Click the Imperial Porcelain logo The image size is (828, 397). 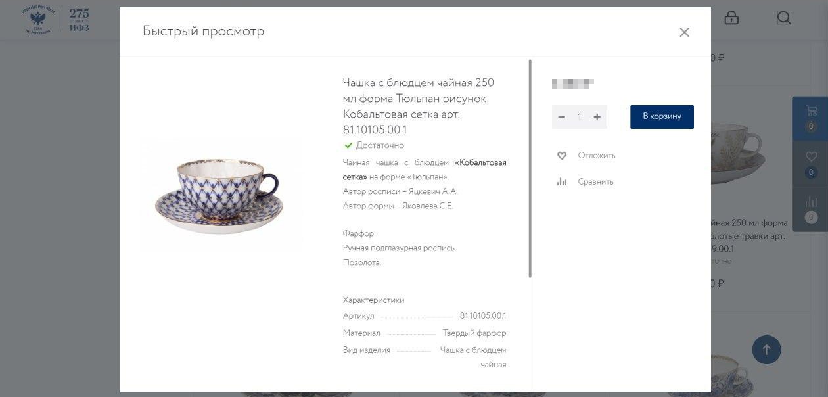point(55,20)
